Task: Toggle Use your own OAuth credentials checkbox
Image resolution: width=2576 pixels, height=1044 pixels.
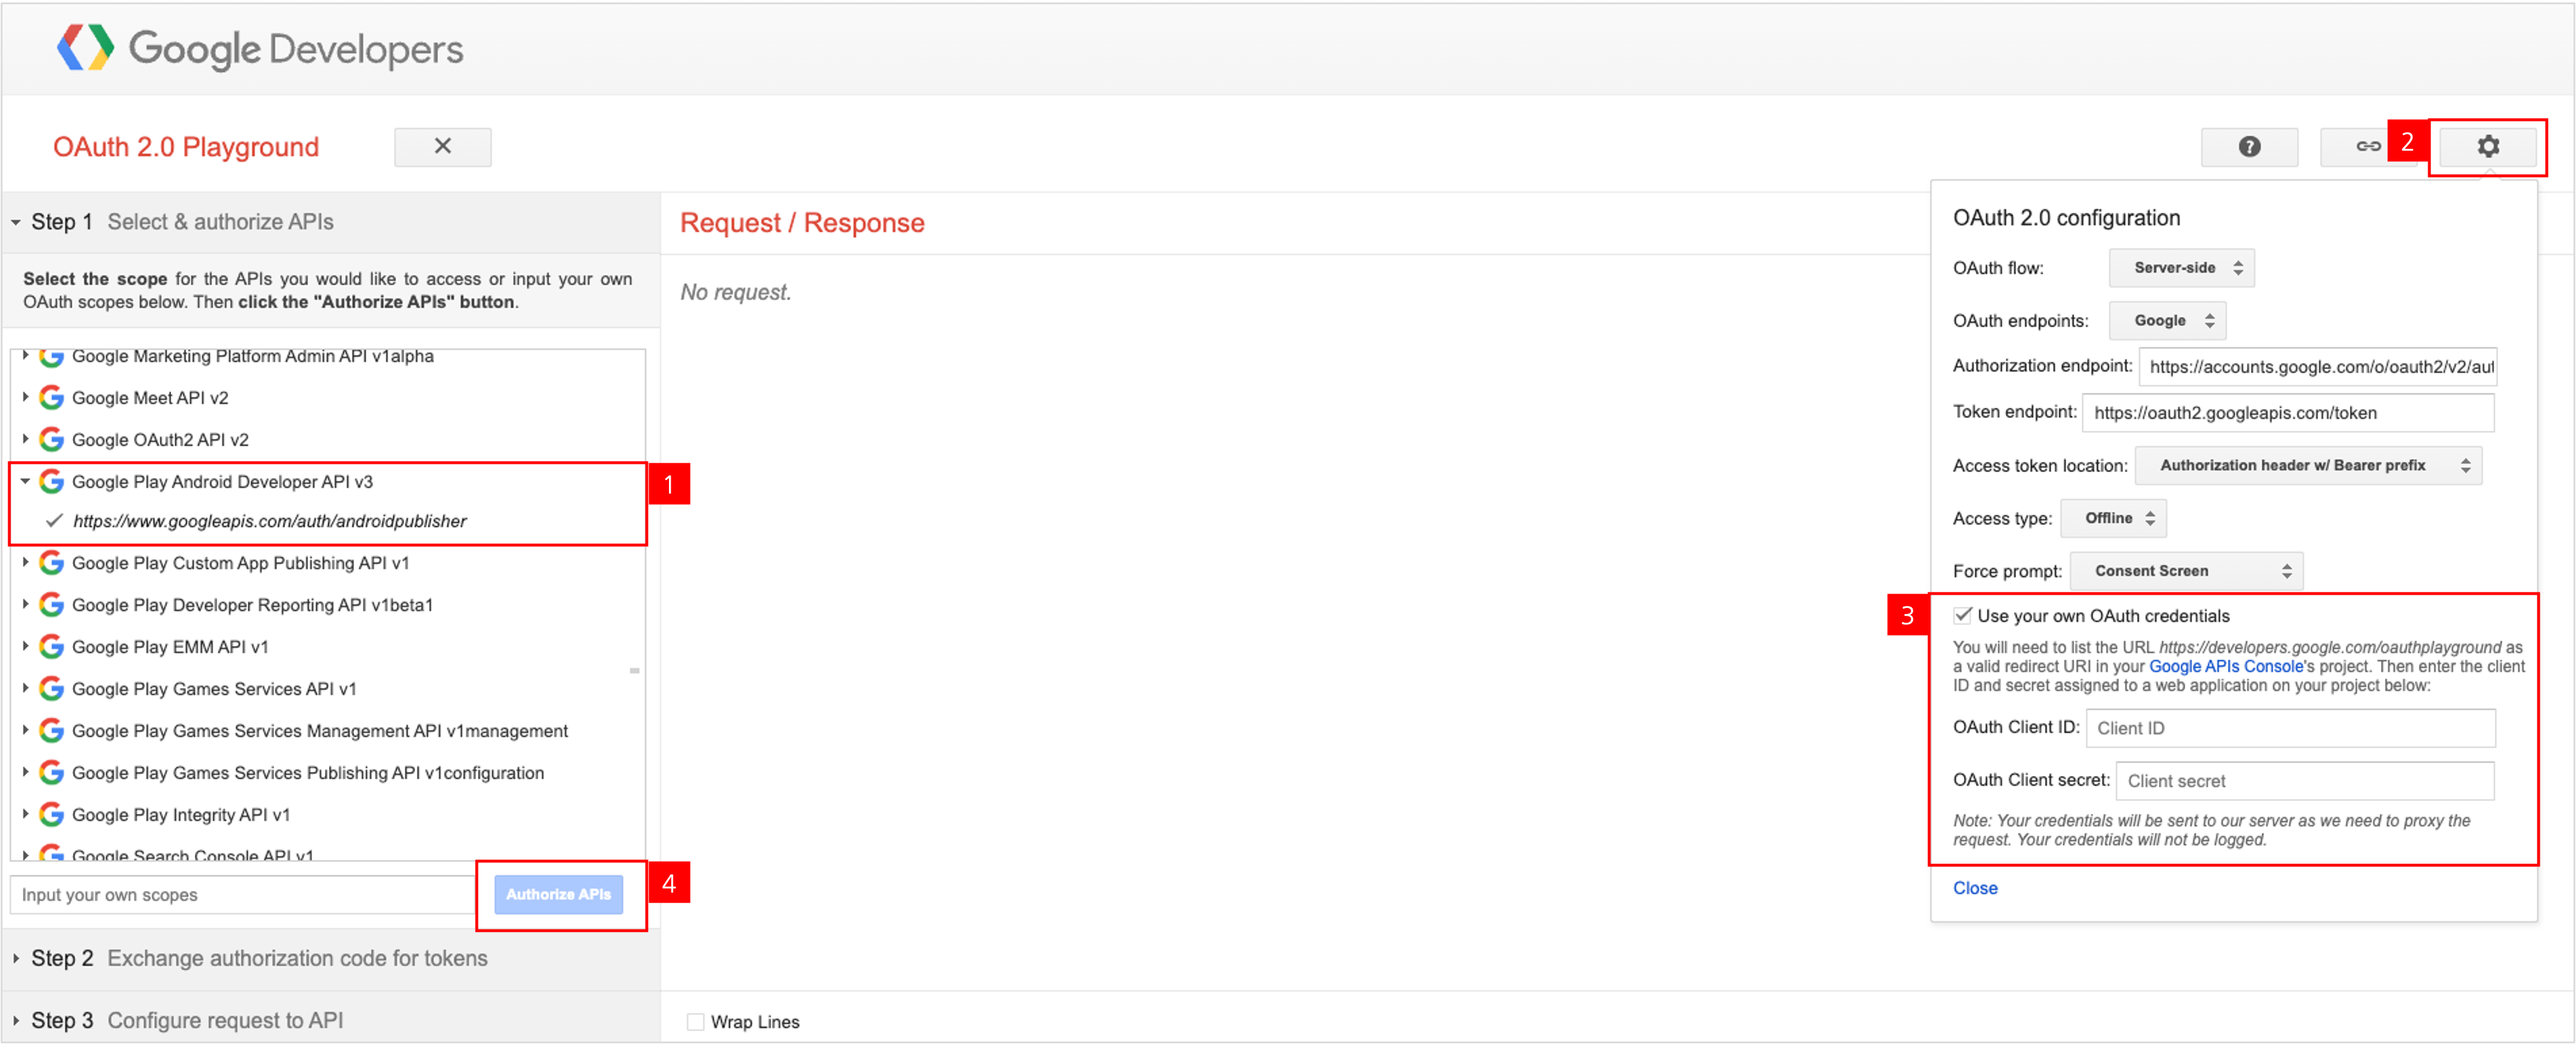Action: click(x=1963, y=616)
